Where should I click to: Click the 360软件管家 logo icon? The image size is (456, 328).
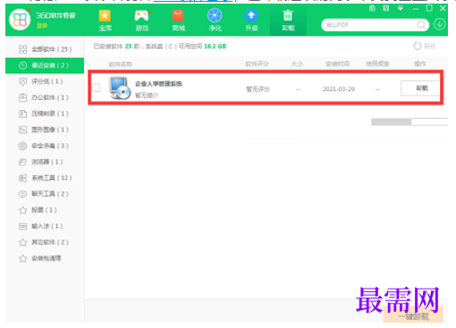coord(20,20)
